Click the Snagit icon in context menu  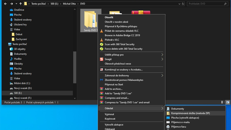(x=102, y=59)
